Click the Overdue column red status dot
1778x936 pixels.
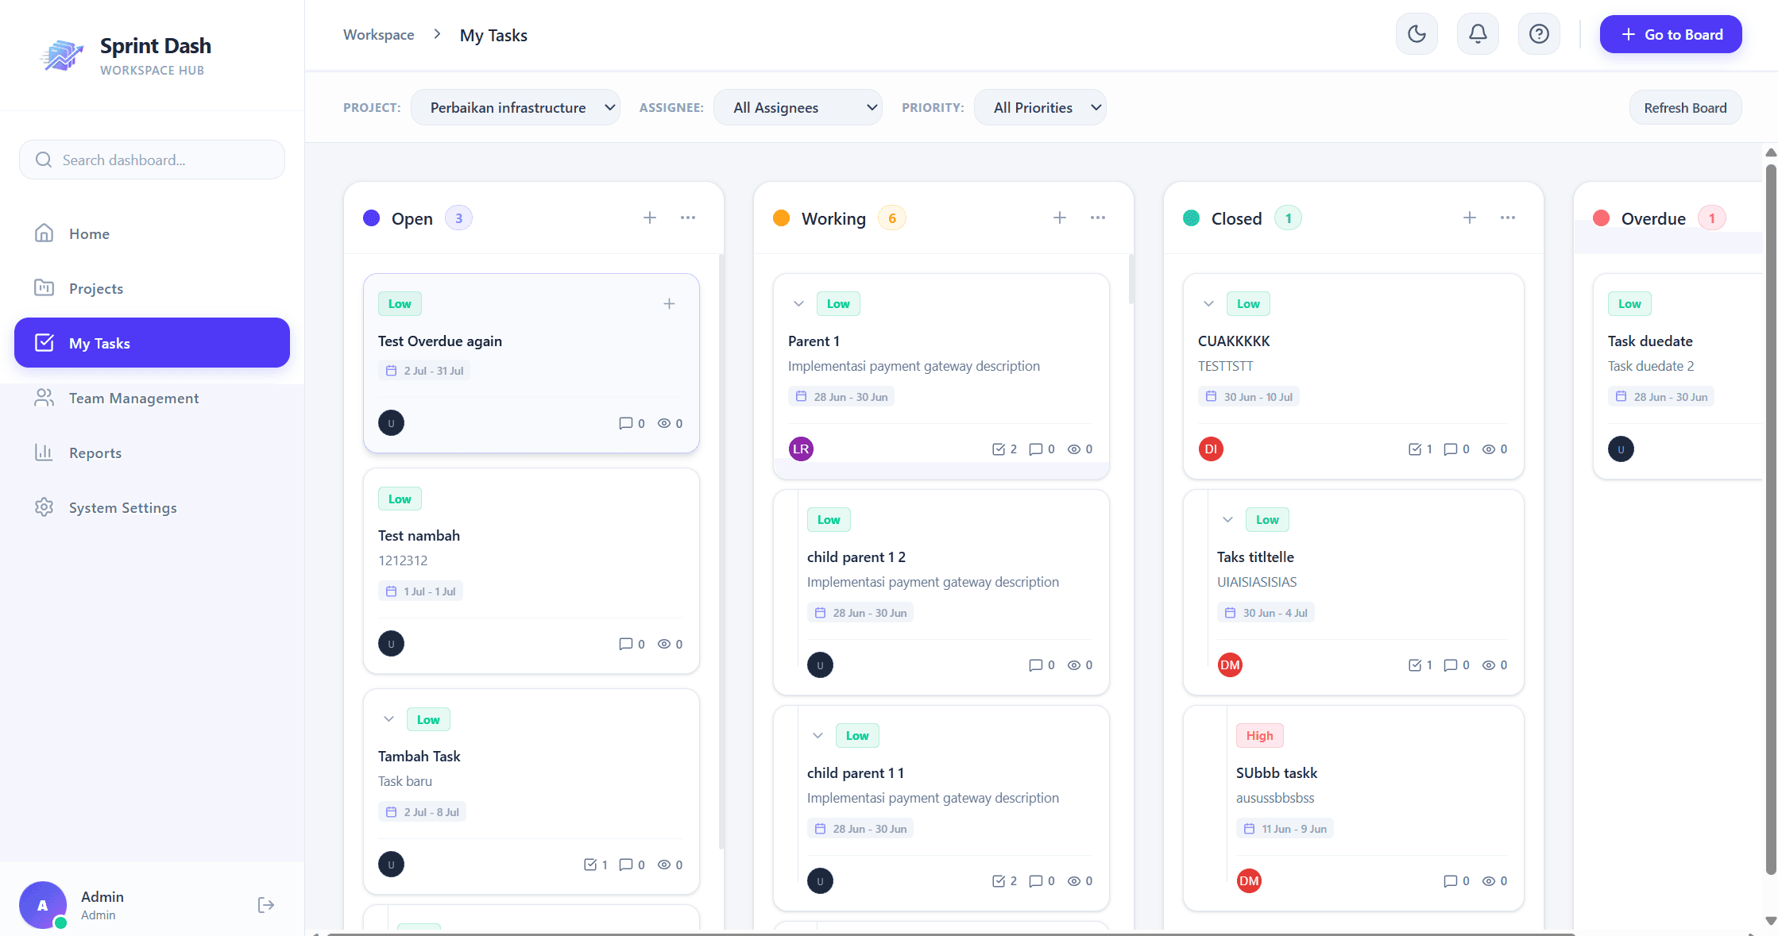[1602, 218]
